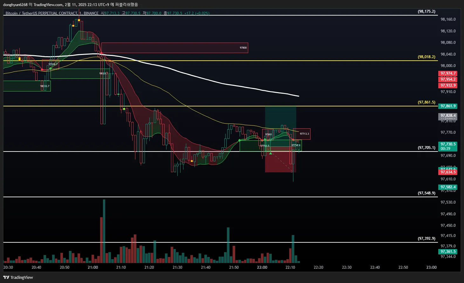Screen dimensions: 464x283
Task: Click the 97,490.0 price axis label
Action: [x=448, y=214]
